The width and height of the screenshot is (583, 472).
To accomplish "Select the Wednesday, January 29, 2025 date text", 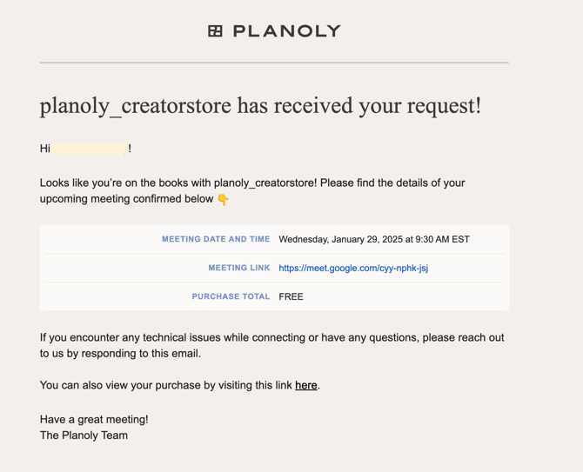I will pos(374,239).
